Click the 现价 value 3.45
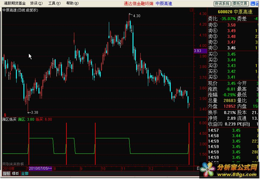Screen dimensions: 260x179 231,83
